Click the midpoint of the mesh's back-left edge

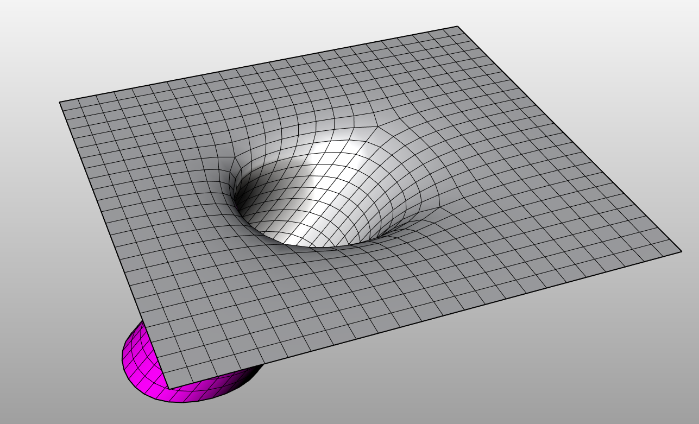click(259, 65)
